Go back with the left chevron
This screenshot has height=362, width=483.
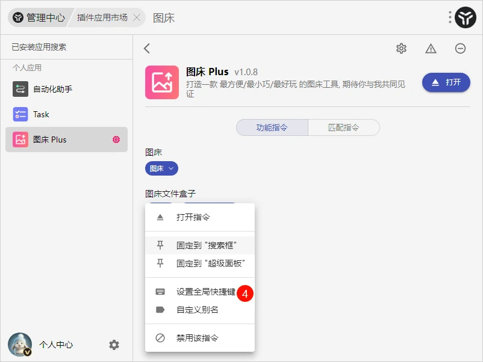click(x=147, y=48)
